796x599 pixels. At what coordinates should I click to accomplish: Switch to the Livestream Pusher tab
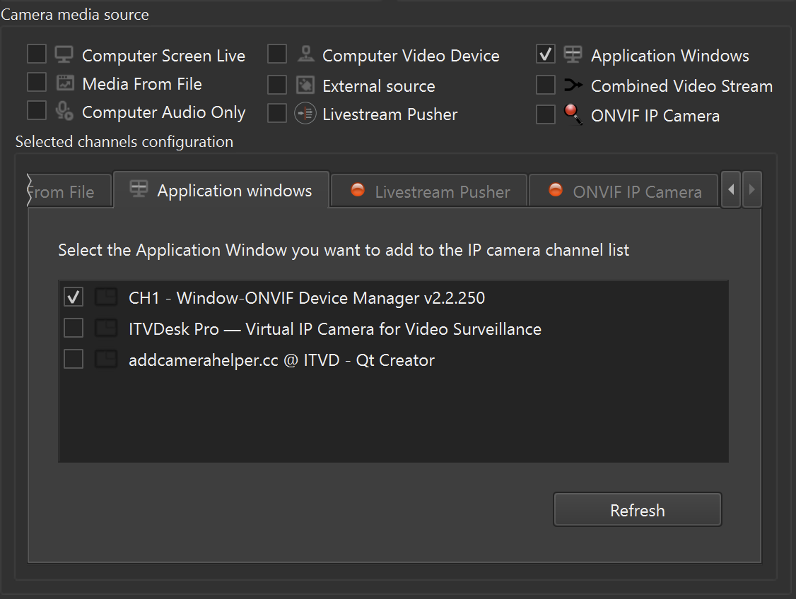tap(429, 191)
